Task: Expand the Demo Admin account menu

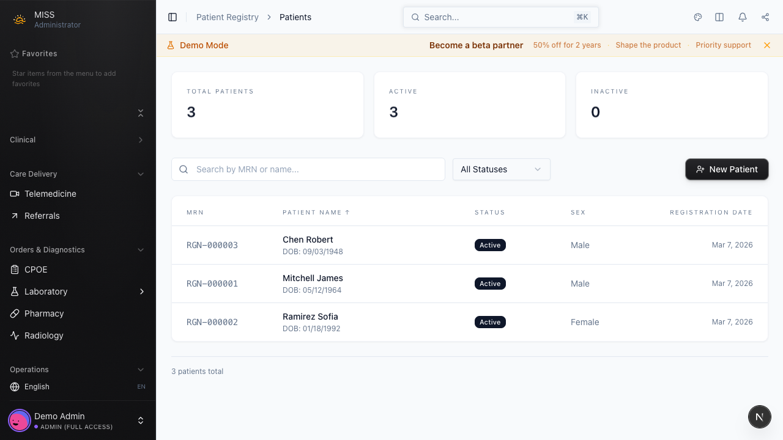Action: point(141,420)
